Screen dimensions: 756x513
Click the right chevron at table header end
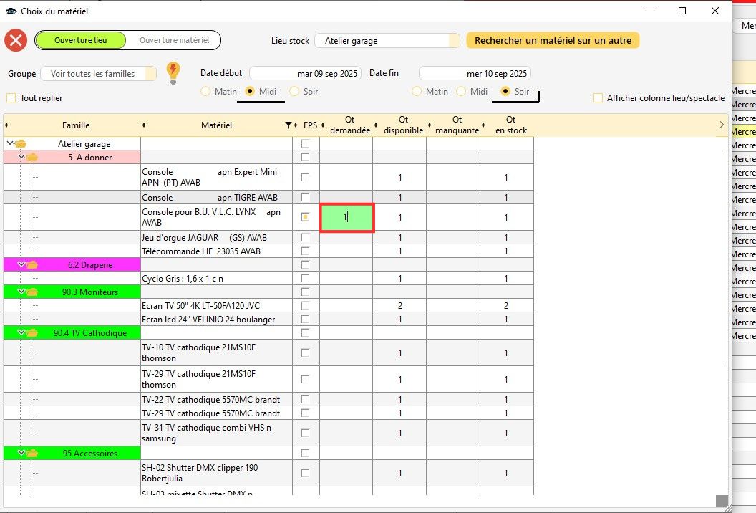tap(721, 125)
